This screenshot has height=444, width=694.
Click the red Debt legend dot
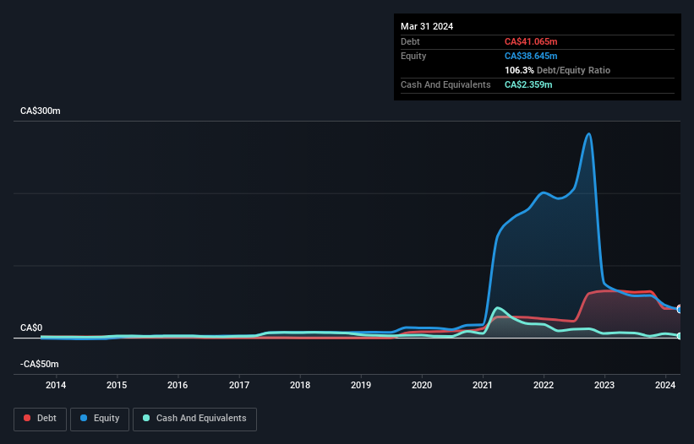pos(27,418)
